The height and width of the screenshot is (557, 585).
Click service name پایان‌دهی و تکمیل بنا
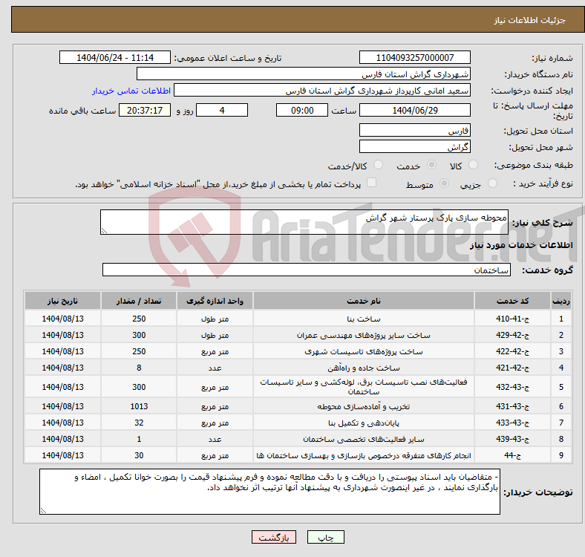tap(364, 423)
